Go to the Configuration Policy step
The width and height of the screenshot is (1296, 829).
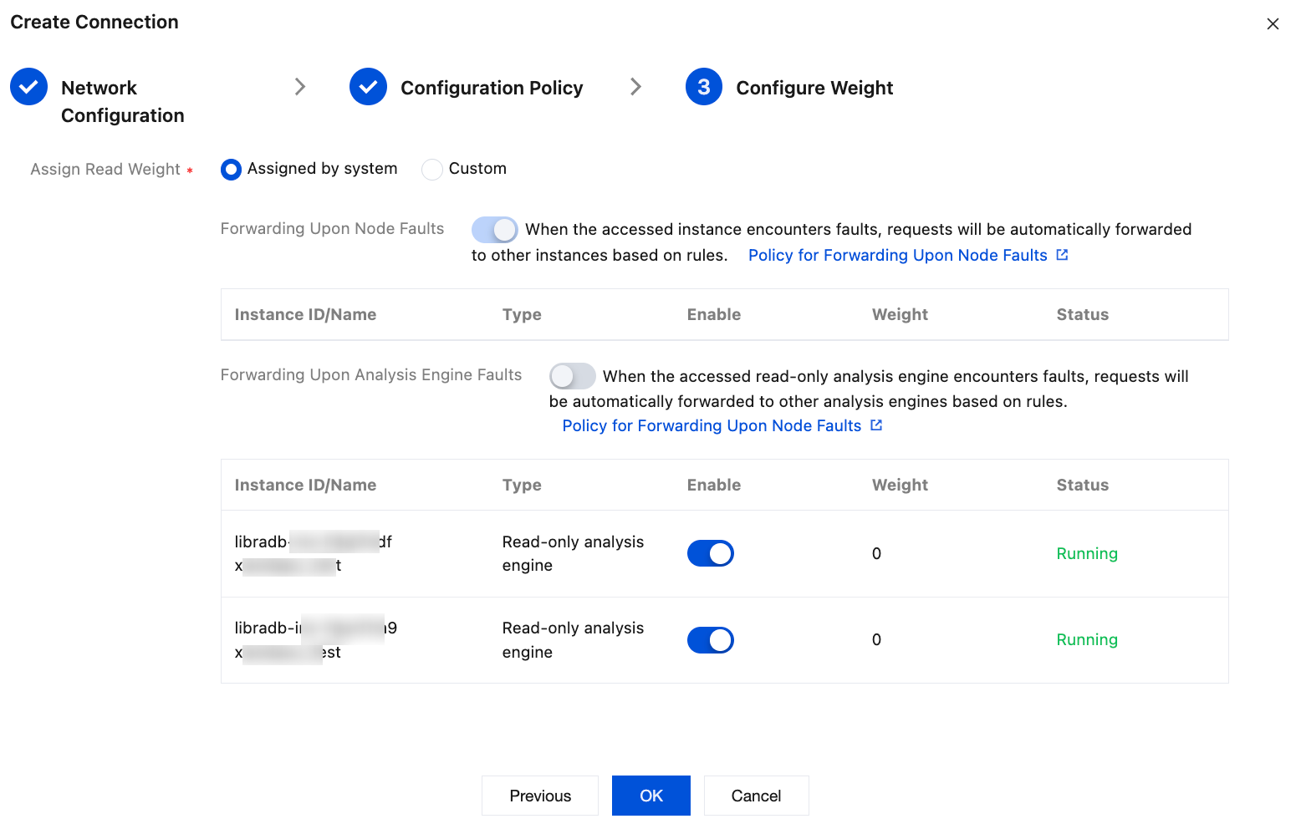pos(491,88)
